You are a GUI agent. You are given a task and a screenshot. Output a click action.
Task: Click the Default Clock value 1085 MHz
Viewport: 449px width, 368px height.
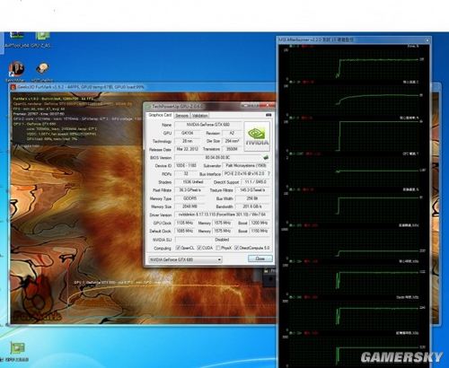pos(185,231)
